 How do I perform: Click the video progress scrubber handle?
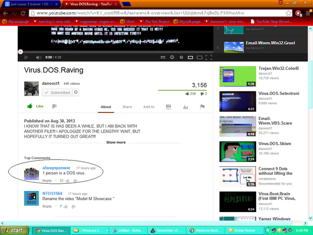click(x=21, y=52)
